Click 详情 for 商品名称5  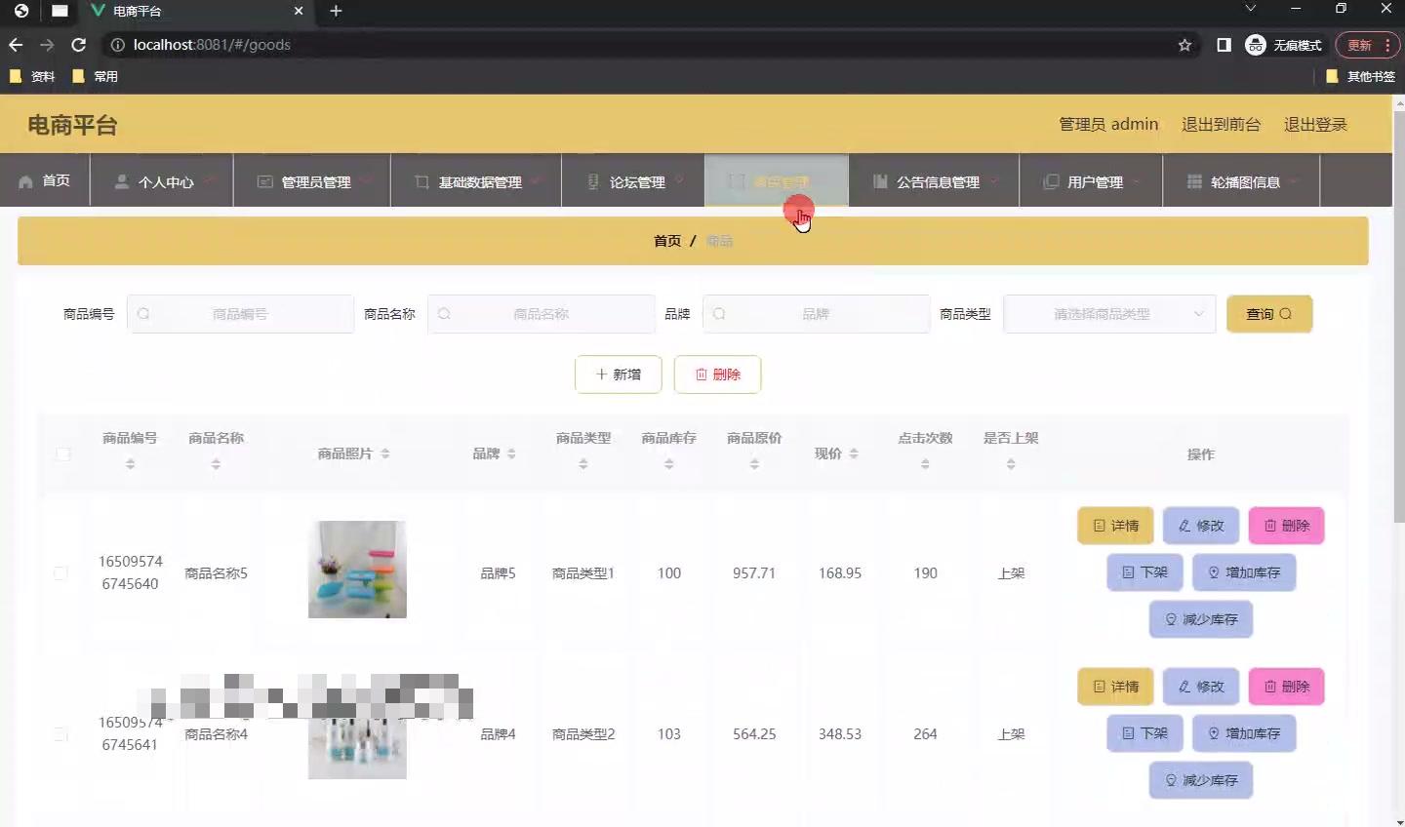(1115, 526)
